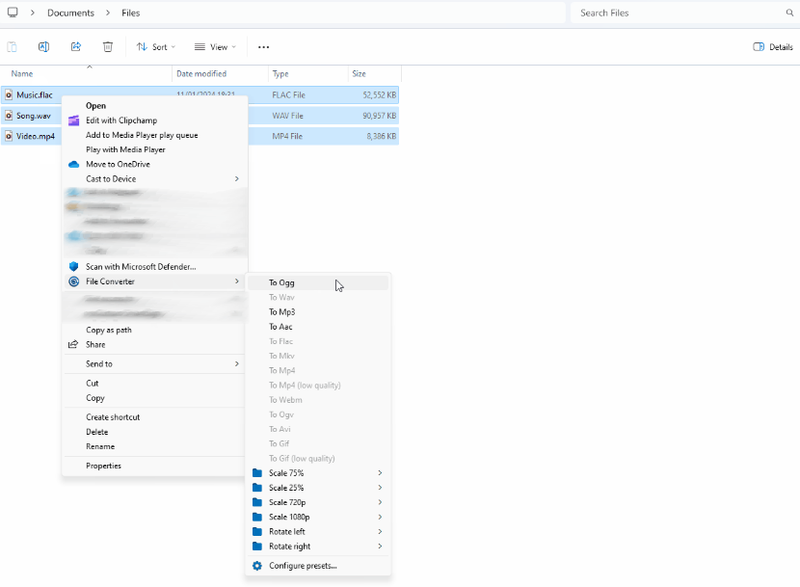This screenshot has width=800, height=587.
Task: Select To Mp3 conversion option
Action: 281,312
